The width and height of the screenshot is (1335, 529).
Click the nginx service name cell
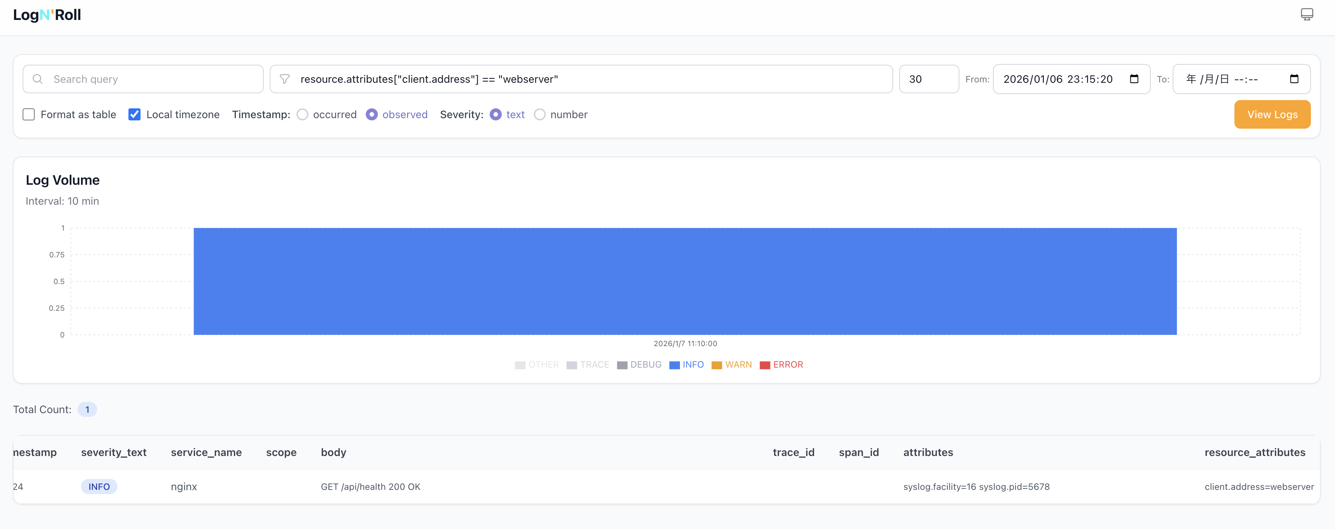[184, 486]
